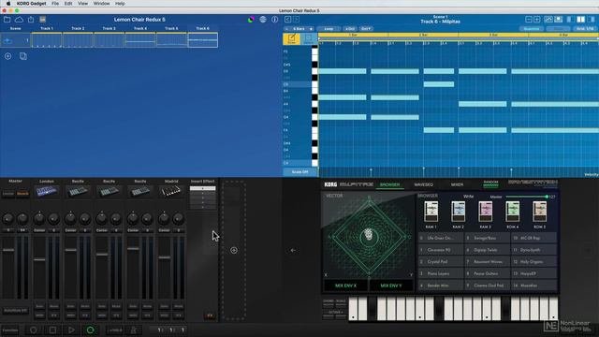Expand the Oct down arrow control
This screenshot has height=337, width=599.
(x=366, y=29)
